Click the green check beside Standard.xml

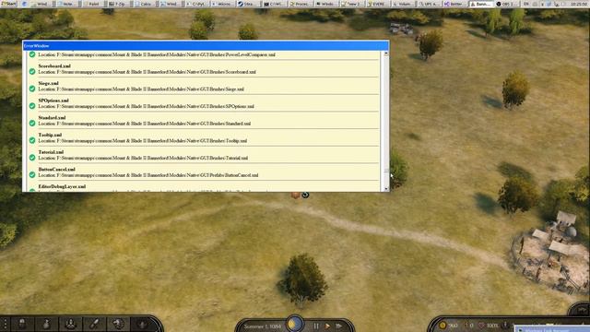tap(32, 123)
